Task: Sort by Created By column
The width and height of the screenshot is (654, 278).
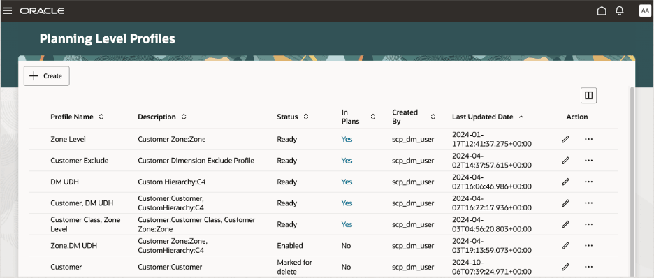Action: 433,117
